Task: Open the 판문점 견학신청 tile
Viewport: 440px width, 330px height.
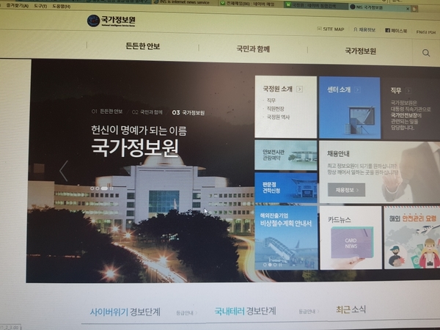Action: click(286, 188)
